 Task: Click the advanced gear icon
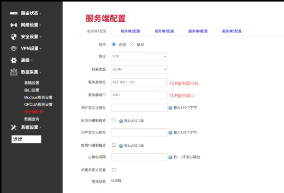[x=14, y=60]
